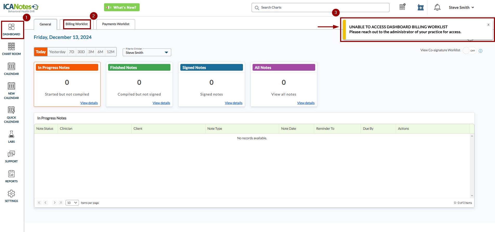The image size is (495, 232).
Task: Toggle View Co-signature Worklist switch
Action: tap(469, 50)
